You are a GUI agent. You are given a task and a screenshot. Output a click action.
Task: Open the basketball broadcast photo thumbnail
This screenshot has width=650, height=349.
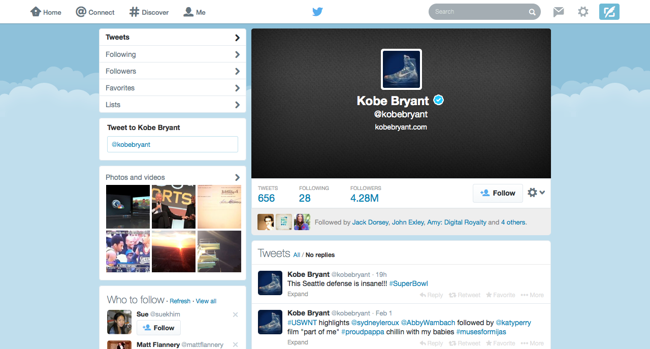pos(128,251)
